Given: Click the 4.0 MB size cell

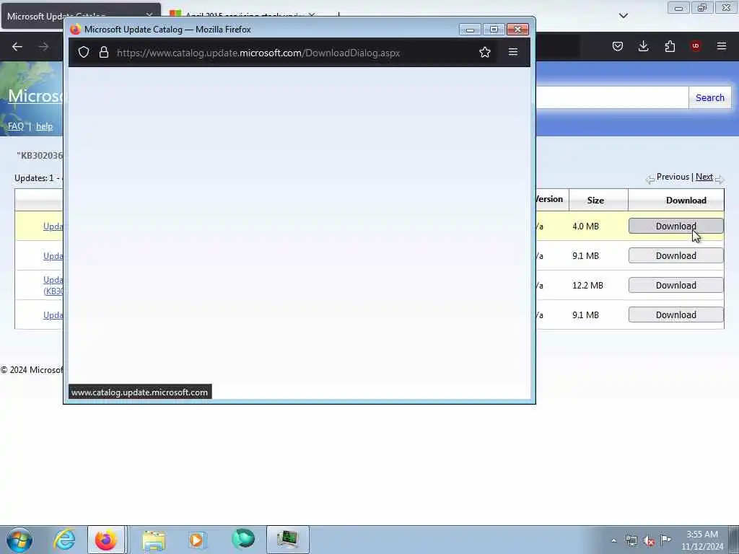Looking at the screenshot, I should (x=585, y=226).
